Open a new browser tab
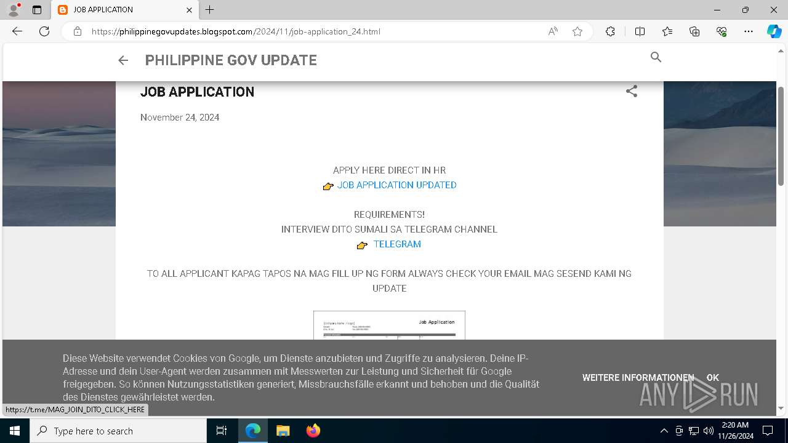This screenshot has height=443, width=788. 210,10
